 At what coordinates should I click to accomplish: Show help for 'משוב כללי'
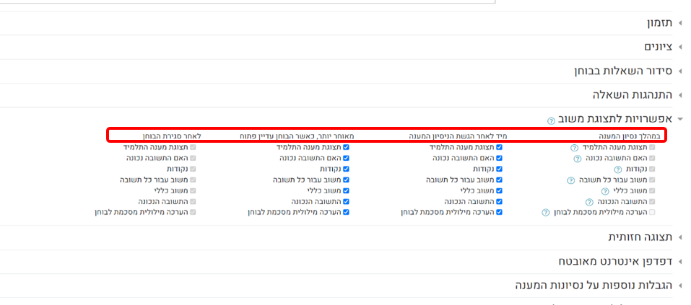[x=606, y=190]
